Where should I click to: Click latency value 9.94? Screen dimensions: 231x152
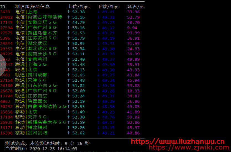(132, 28)
